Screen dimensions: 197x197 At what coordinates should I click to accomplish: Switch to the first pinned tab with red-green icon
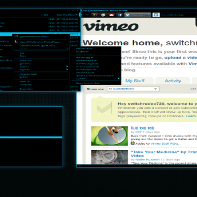point(95,15)
